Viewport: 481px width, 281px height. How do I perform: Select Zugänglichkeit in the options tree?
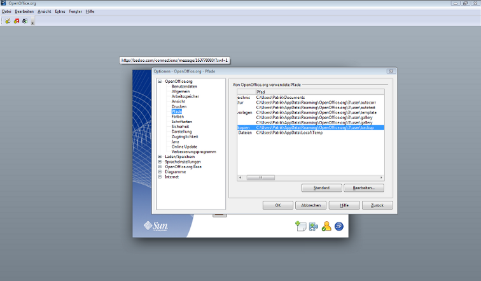pyautogui.click(x=185, y=136)
